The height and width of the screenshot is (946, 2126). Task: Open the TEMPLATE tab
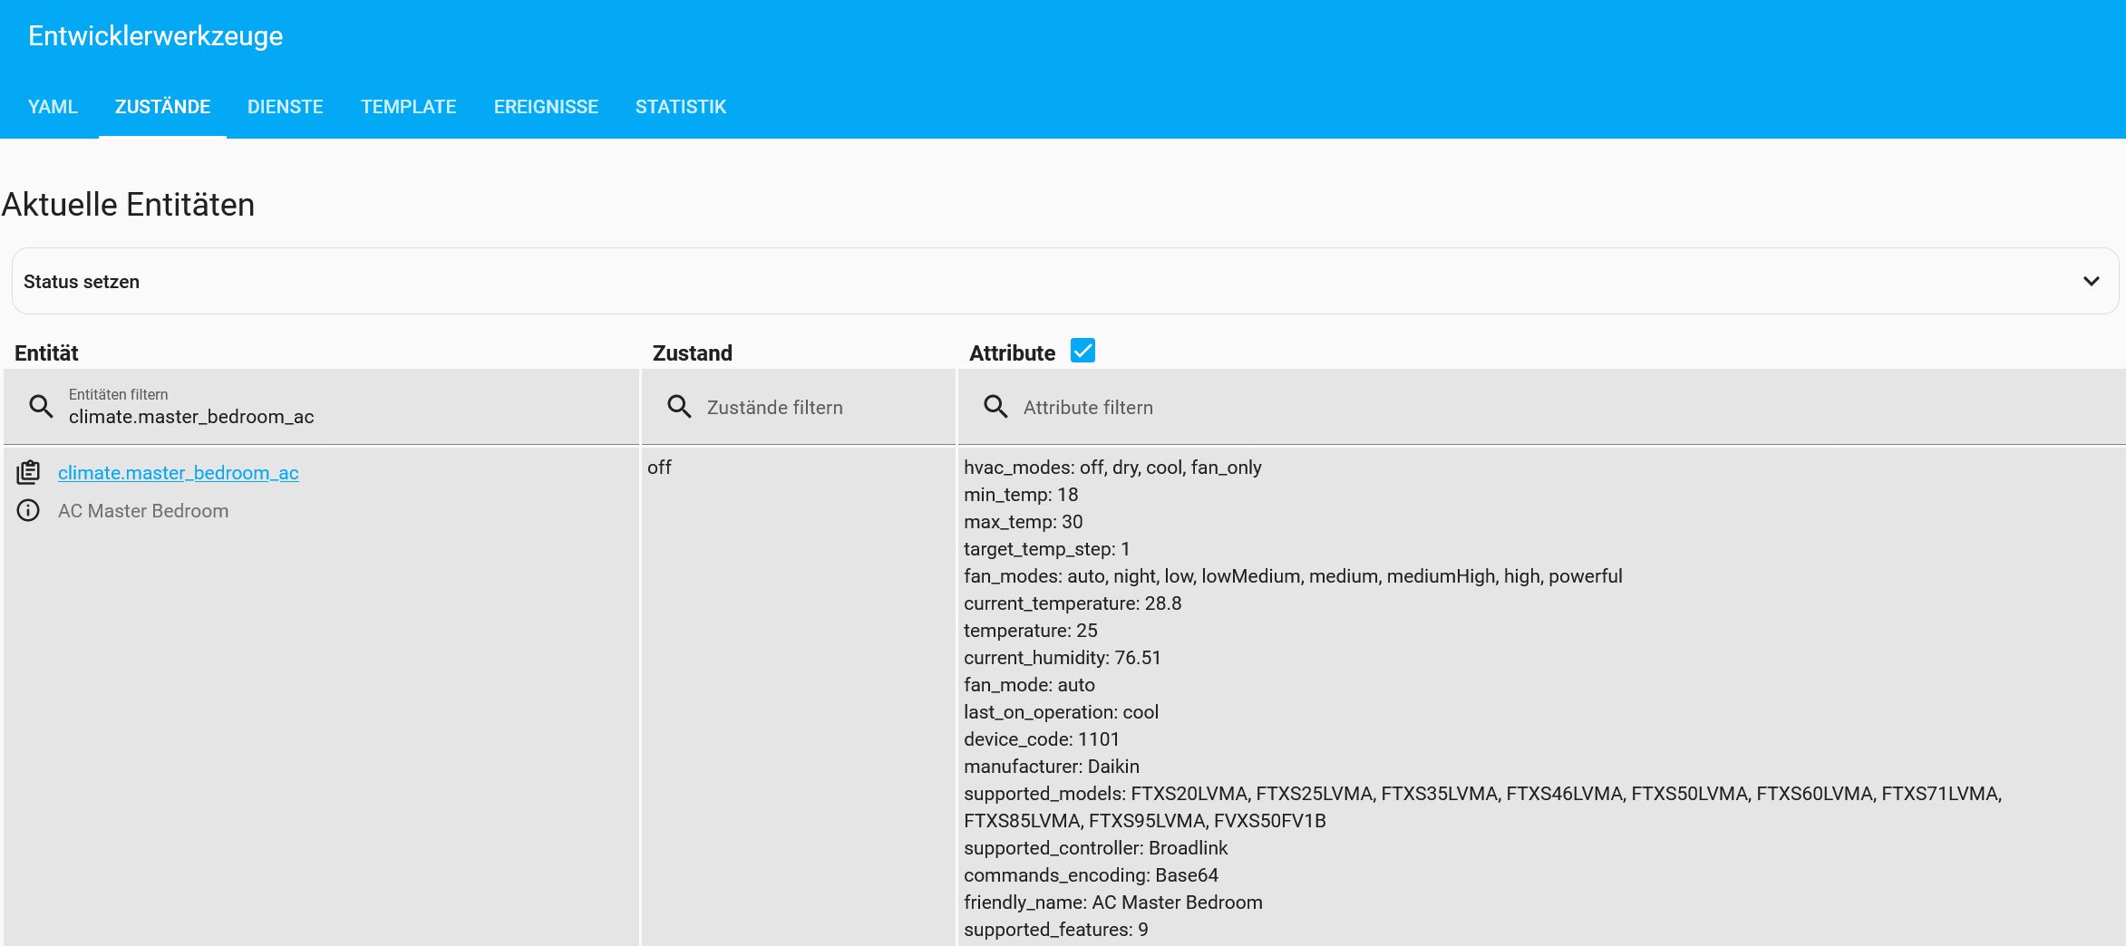click(x=408, y=107)
